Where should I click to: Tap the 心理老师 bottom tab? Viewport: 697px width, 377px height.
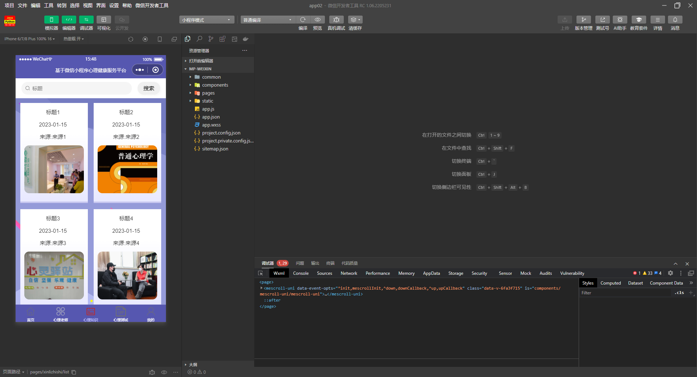click(x=61, y=314)
